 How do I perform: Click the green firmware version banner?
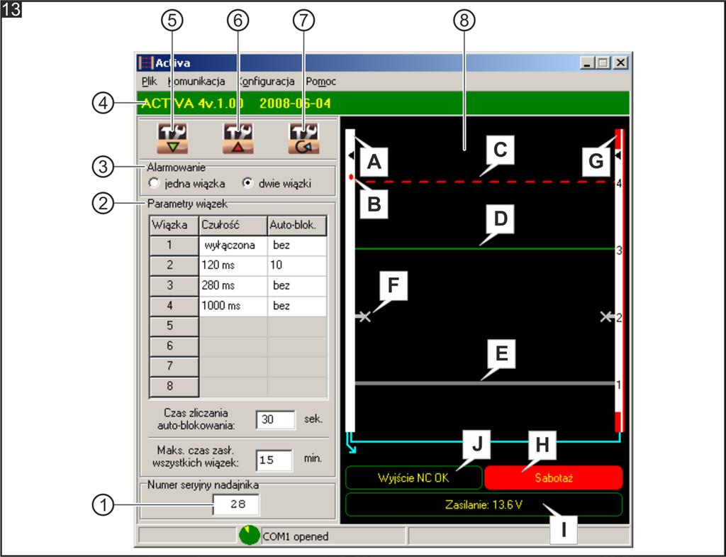(x=384, y=104)
